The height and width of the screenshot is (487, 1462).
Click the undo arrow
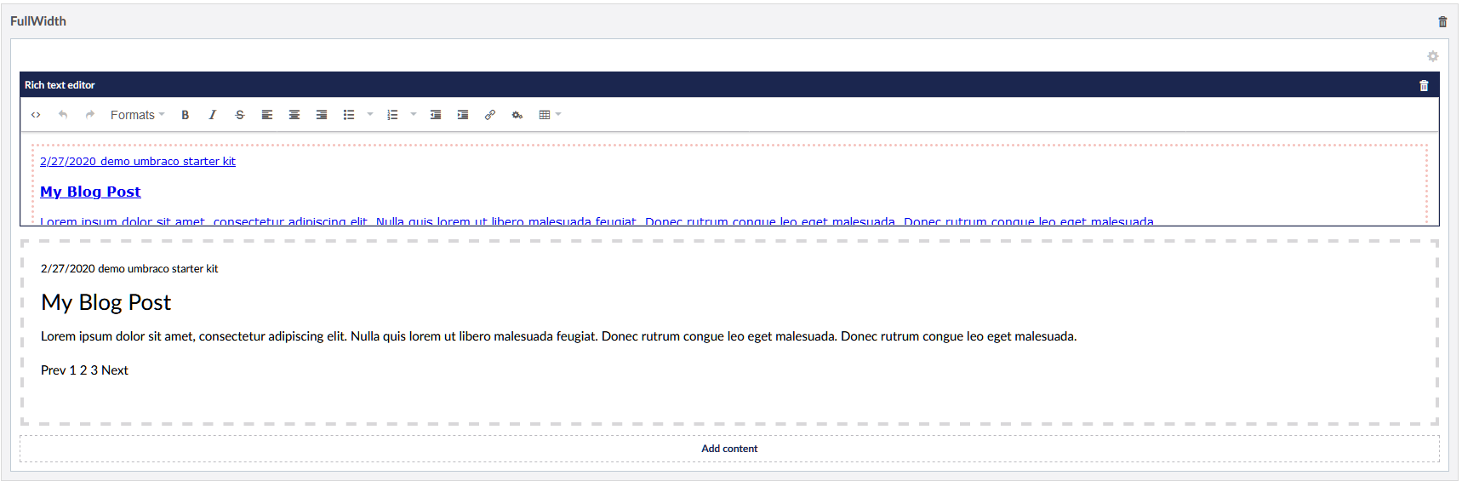pos(63,115)
